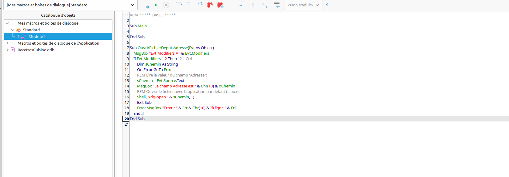Click the Step Out icon
Viewport: 509px width, 177px height.
[x=200, y=4]
